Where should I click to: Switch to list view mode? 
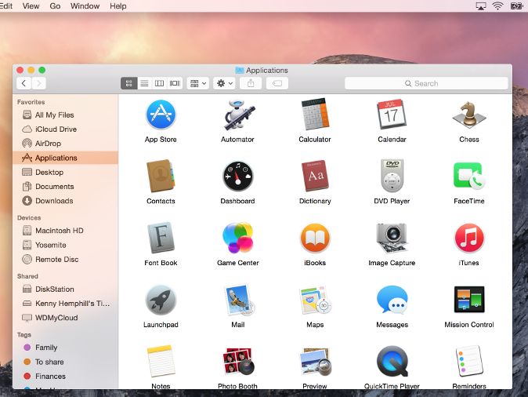tap(144, 83)
